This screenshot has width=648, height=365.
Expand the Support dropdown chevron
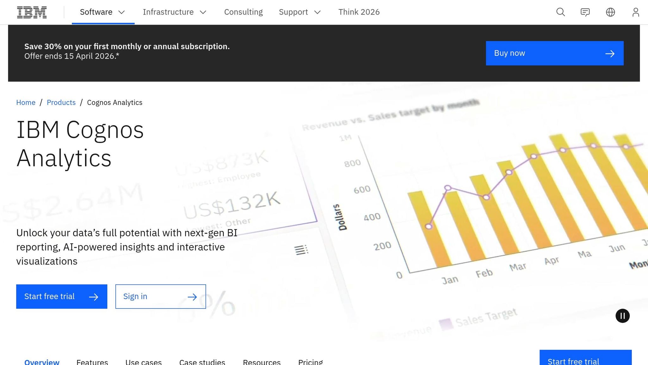[x=318, y=12]
